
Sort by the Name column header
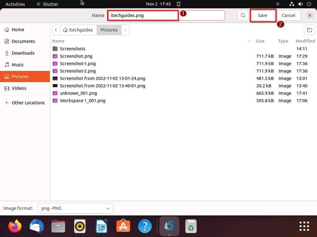pyautogui.click(x=58, y=41)
